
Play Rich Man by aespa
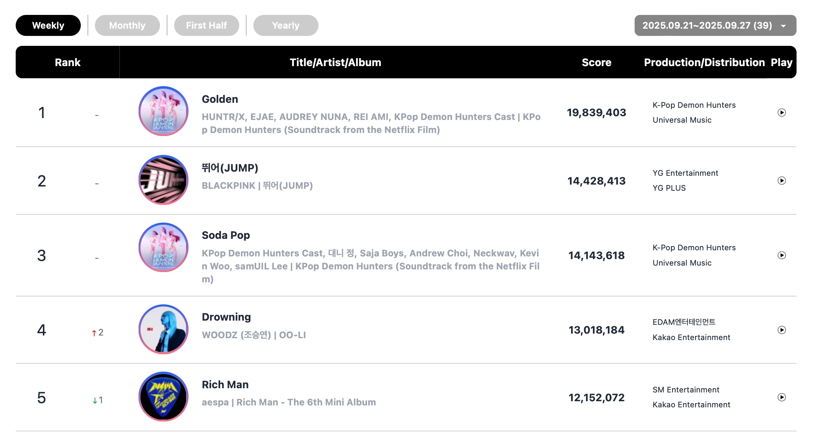click(782, 397)
